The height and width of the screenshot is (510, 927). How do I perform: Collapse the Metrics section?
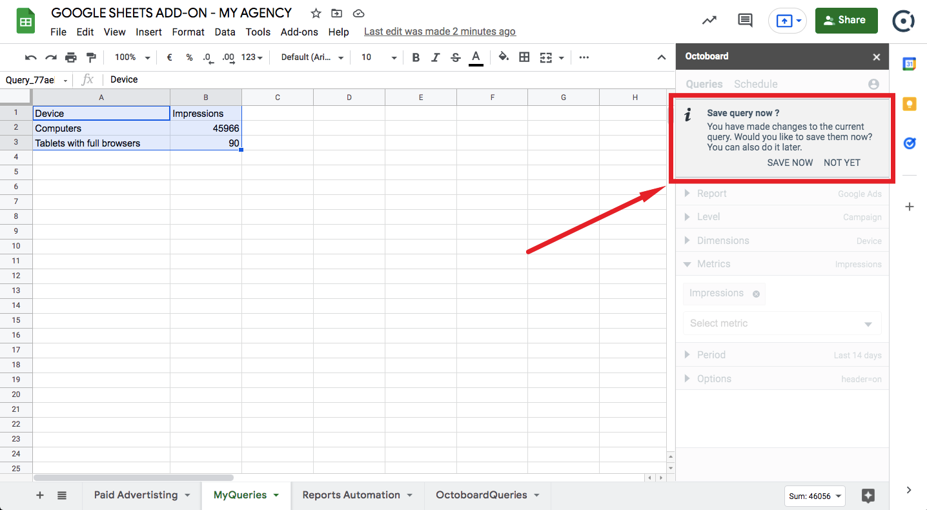tap(782, 264)
